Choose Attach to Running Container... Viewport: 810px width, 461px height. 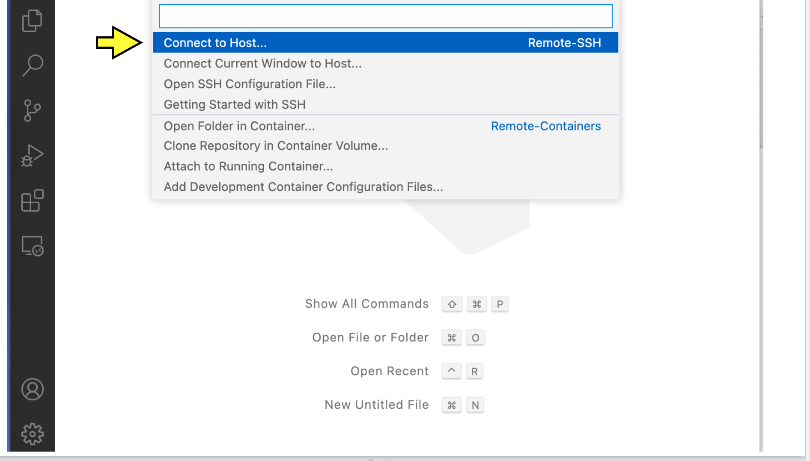pos(248,166)
